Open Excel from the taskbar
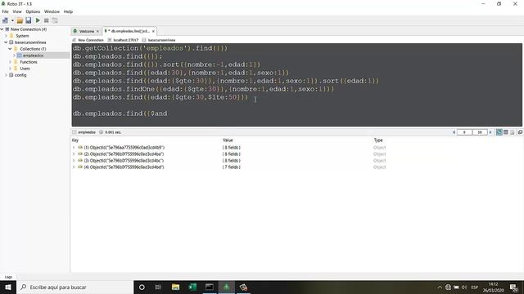Image resolution: width=524 pixels, height=294 pixels. coord(192,287)
